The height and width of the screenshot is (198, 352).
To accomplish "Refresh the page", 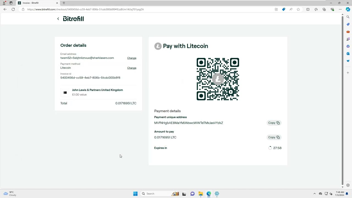I will [13, 9].
